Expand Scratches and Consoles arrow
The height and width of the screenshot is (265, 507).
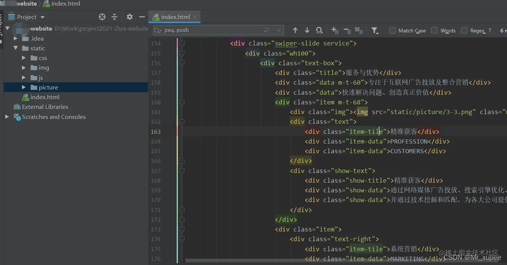coord(7,117)
